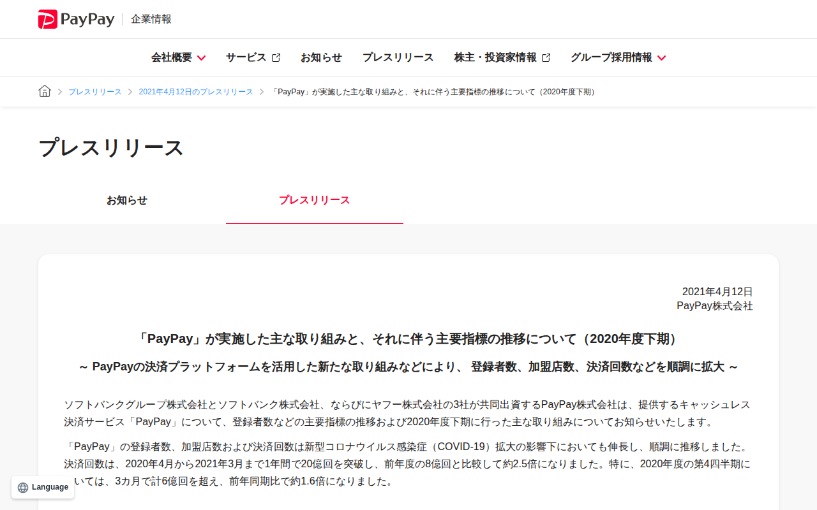Click the globe icon in Language button
The image size is (817, 510).
pyautogui.click(x=23, y=488)
